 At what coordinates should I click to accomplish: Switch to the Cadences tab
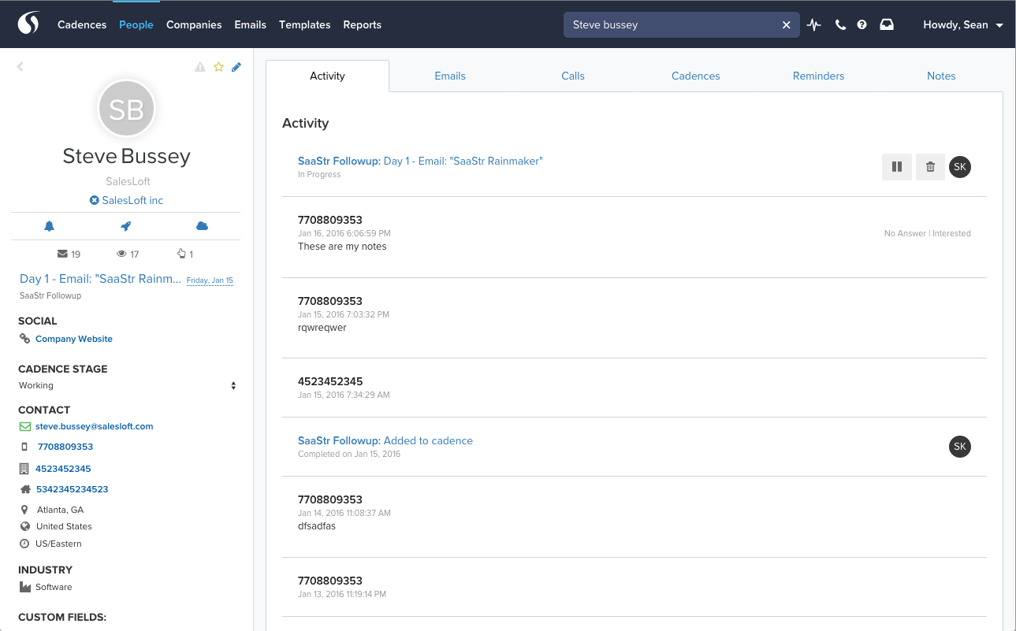click(x=696, y=76)
